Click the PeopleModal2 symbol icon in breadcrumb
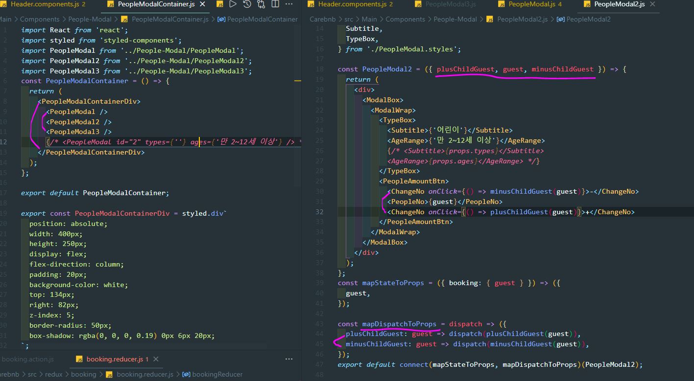This screenshot has height=381, width=694. point(561,19)
